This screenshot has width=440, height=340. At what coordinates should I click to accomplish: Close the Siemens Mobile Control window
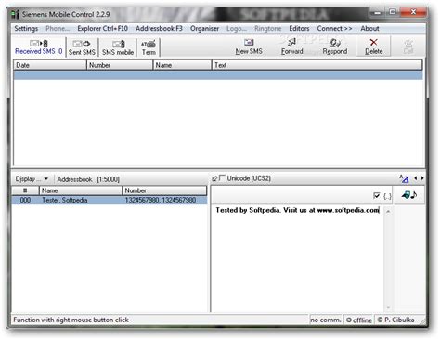pos(413,12)
